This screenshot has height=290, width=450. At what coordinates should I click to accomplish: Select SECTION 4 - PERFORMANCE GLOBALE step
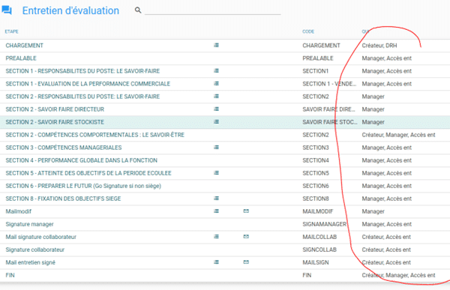[82, 160]
